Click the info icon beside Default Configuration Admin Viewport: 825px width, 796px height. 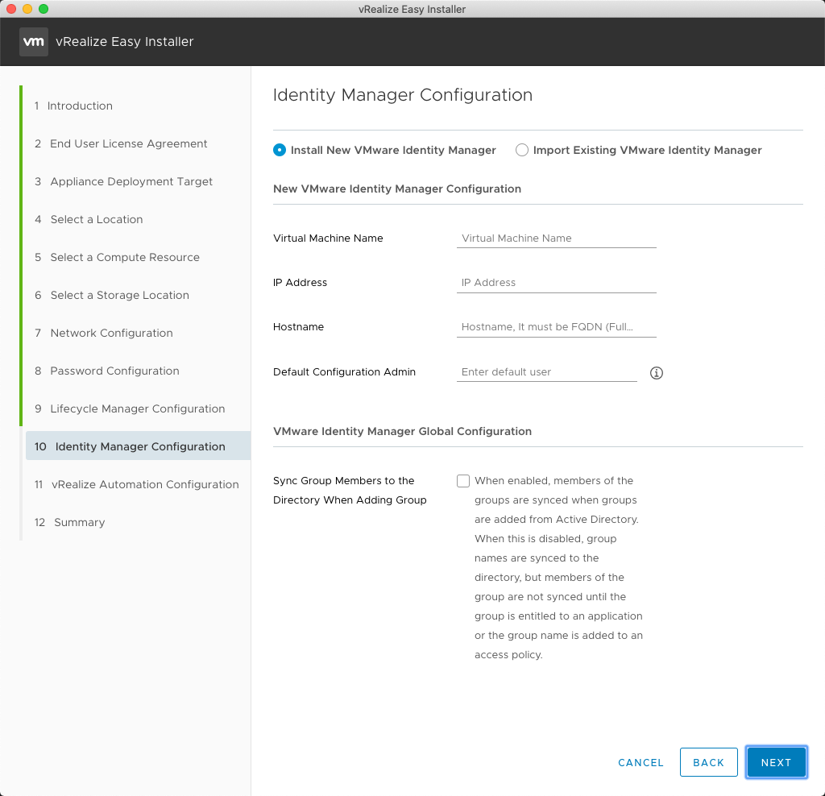point(656,372)
